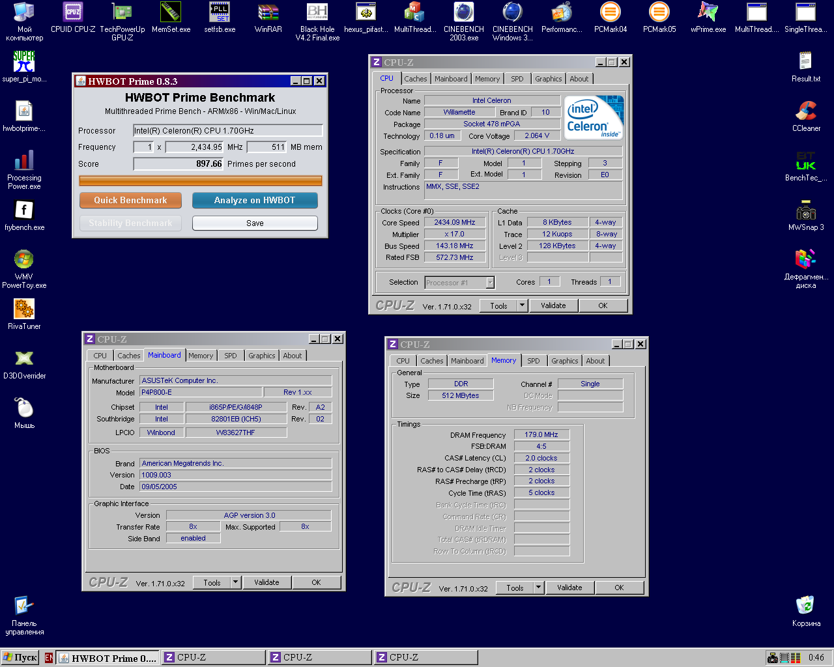Click Save in HWBOT Prime
This screenshot has height=667, width=834.
pos(255,223)
